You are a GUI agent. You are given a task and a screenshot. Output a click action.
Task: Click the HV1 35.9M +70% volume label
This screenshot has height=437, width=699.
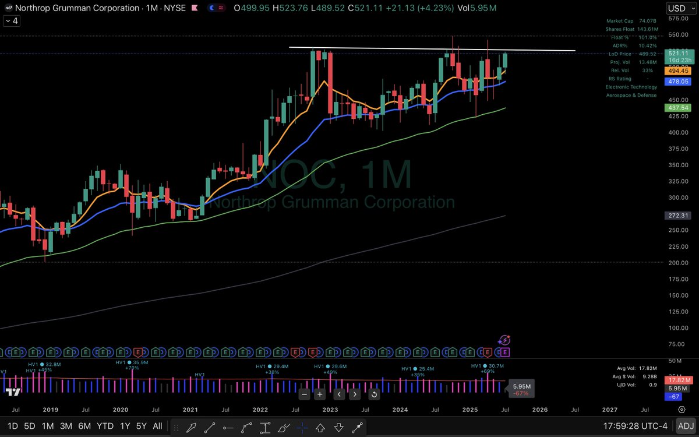click(x=132, y=364)
